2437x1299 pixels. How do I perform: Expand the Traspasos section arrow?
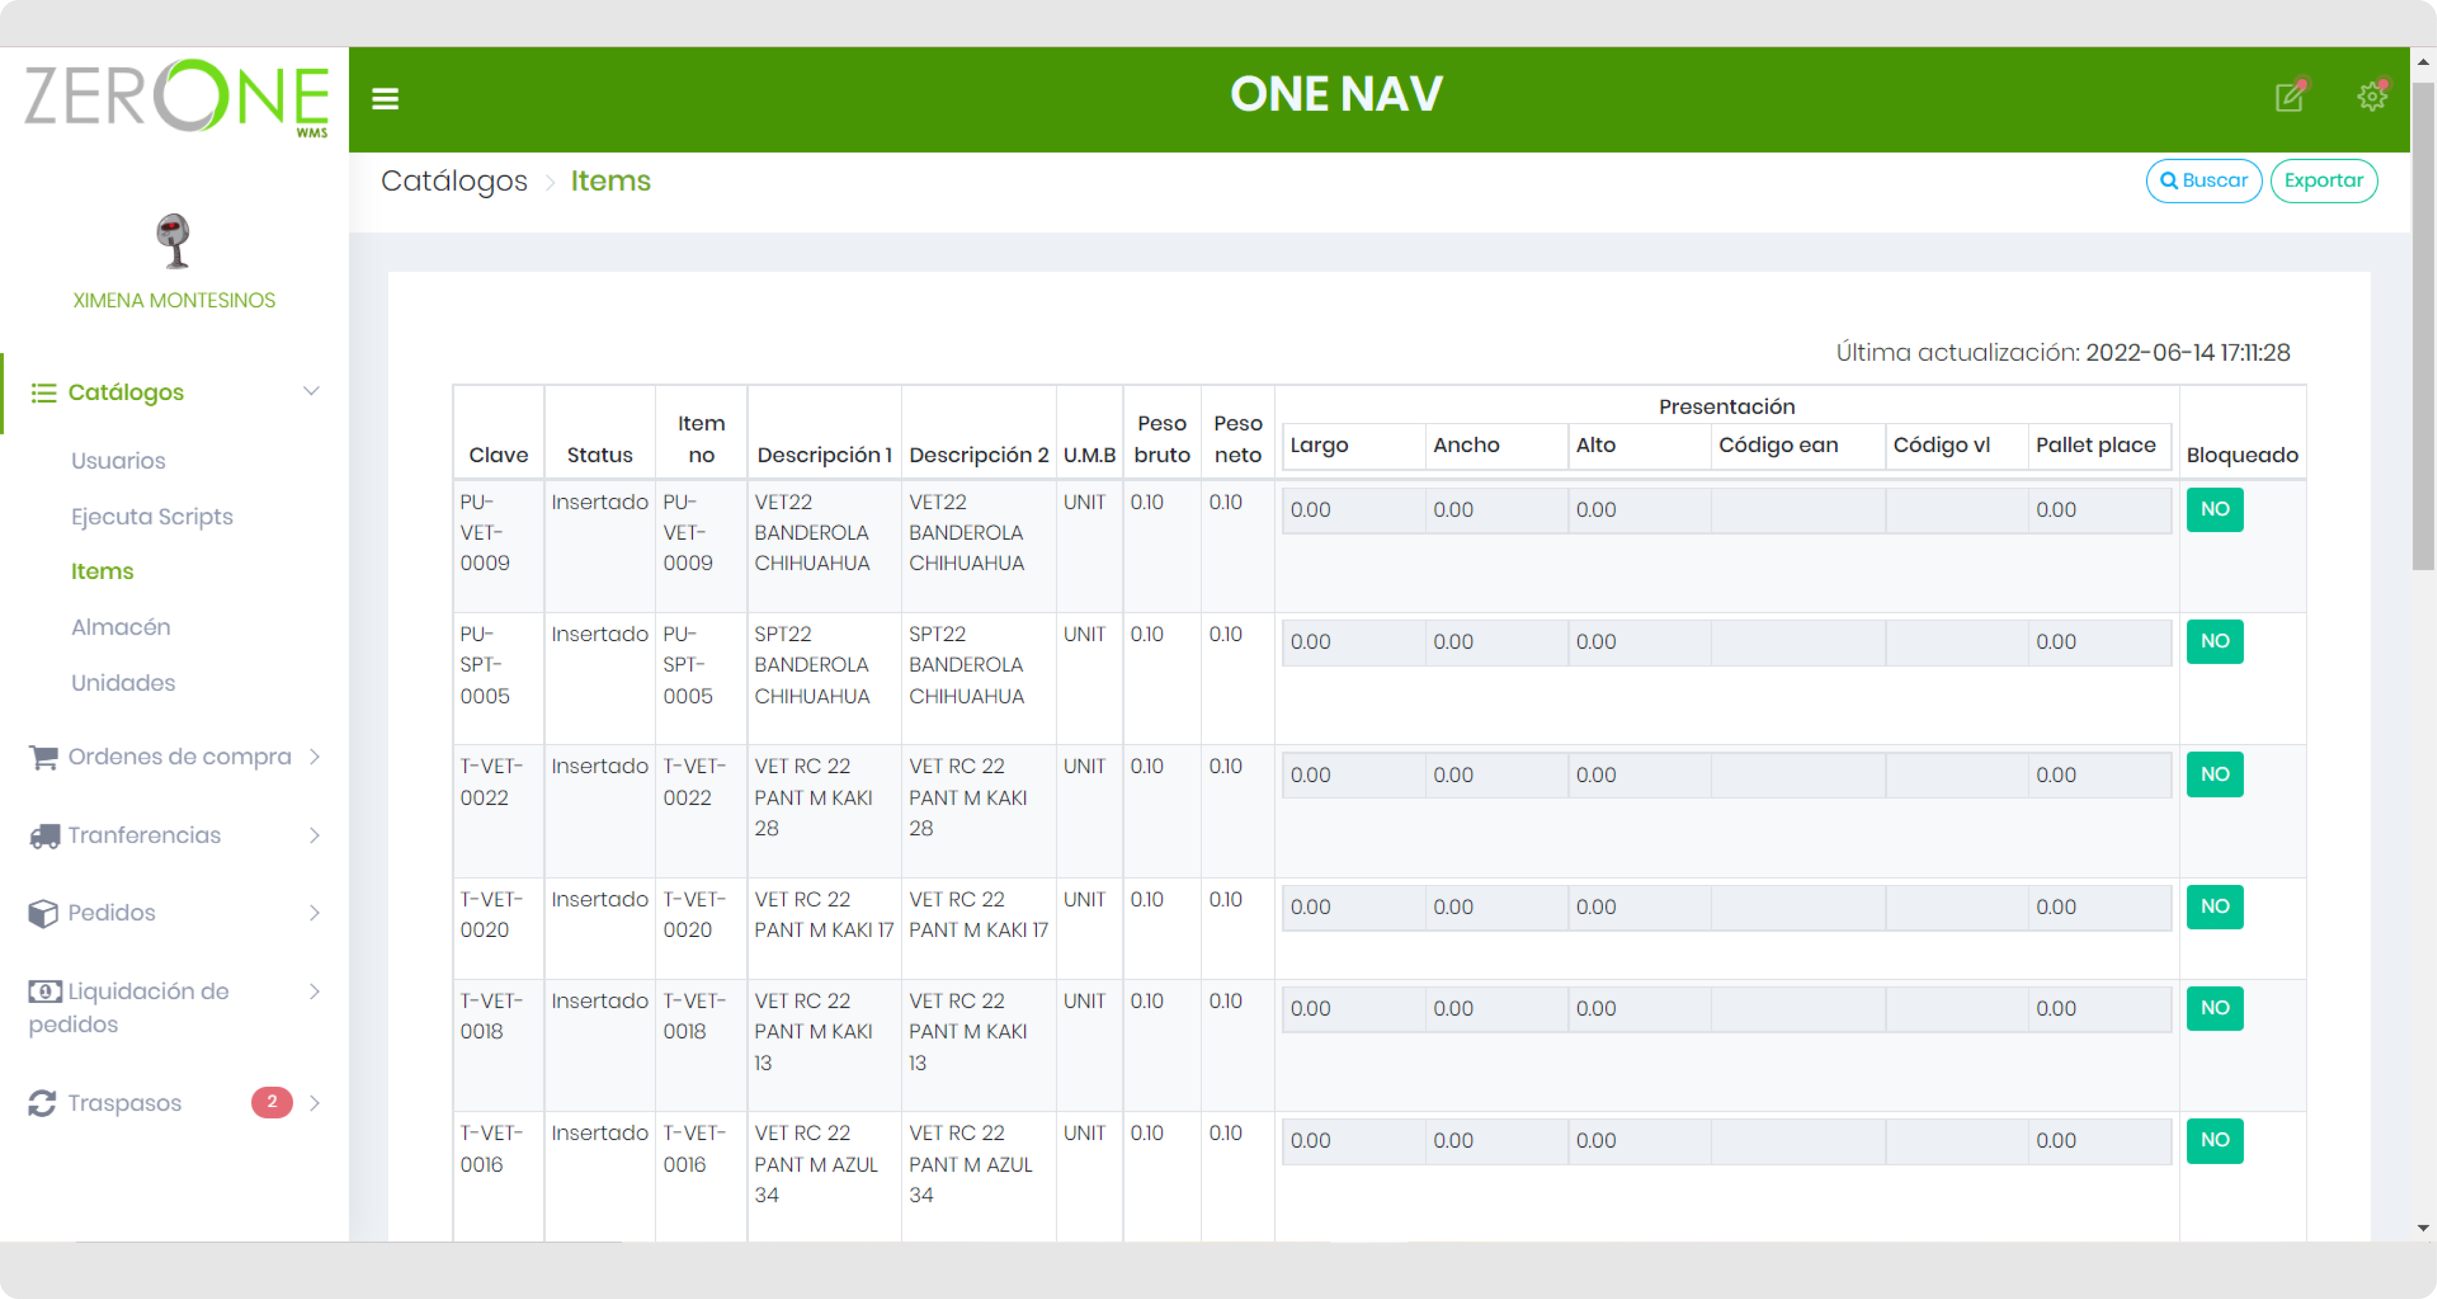315,1103
